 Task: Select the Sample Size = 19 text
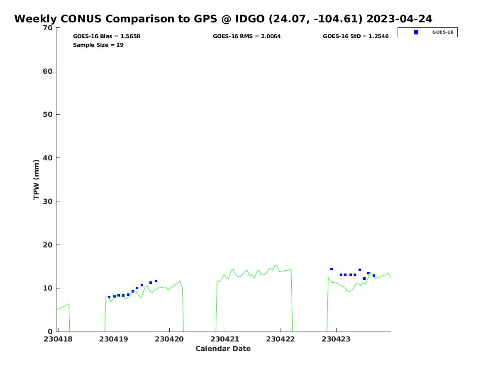[x=98, y=45]
